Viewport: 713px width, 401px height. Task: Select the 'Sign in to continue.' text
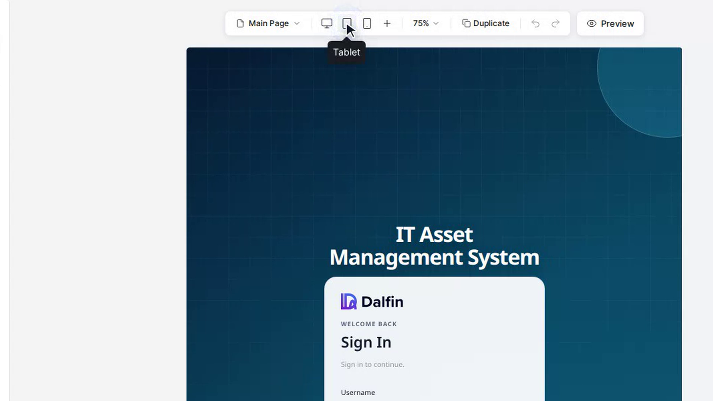pos(372,364)
